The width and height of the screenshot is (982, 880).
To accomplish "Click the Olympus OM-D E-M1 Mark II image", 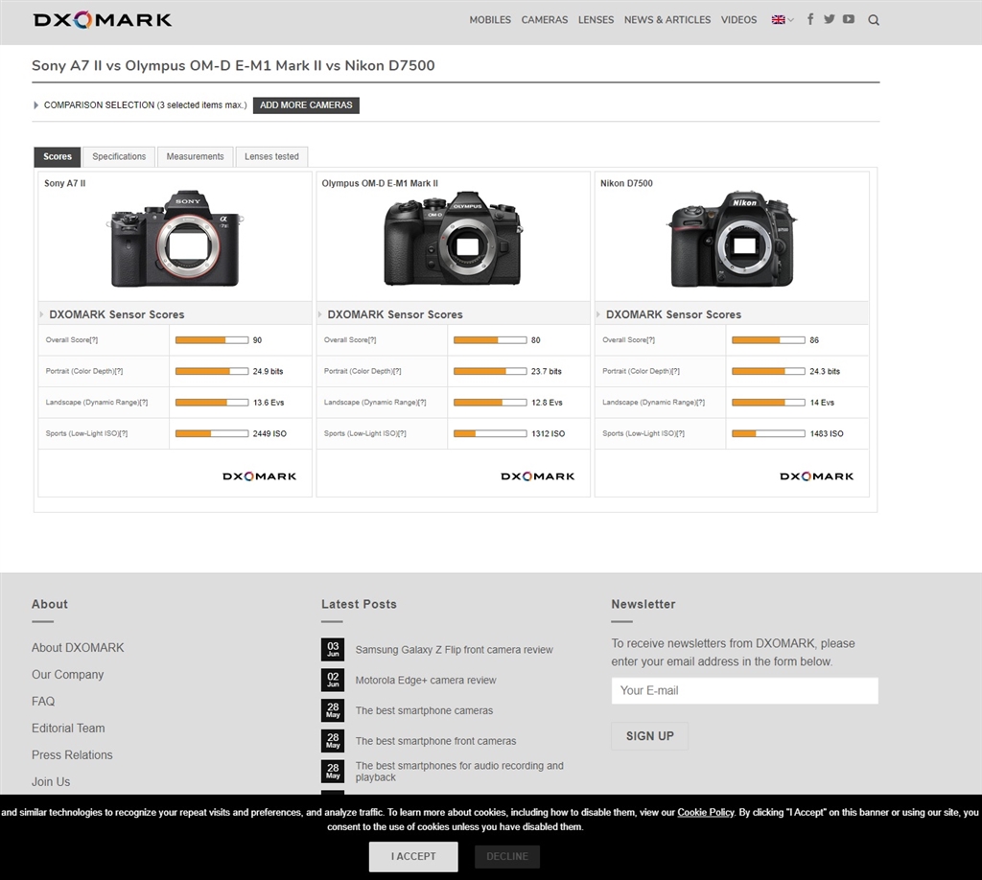I will pos(453,239).
